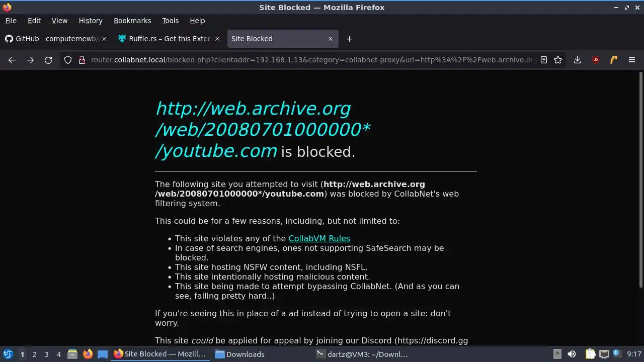The width and height of the screenshot is (644, 362).
Task: Close the GitHub computernewb tab
Action: click(x=105, y=39)
